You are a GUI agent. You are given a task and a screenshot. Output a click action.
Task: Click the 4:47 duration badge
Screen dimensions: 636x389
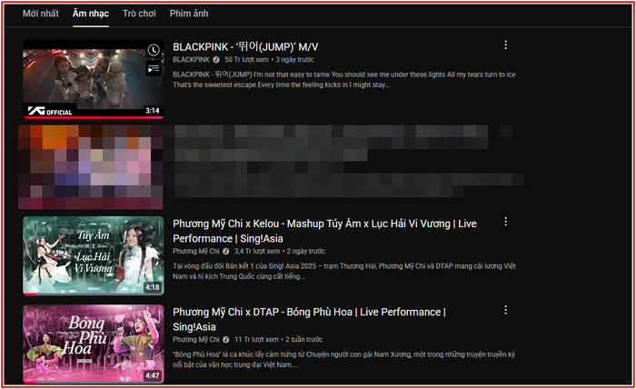(x=153, y=375)
